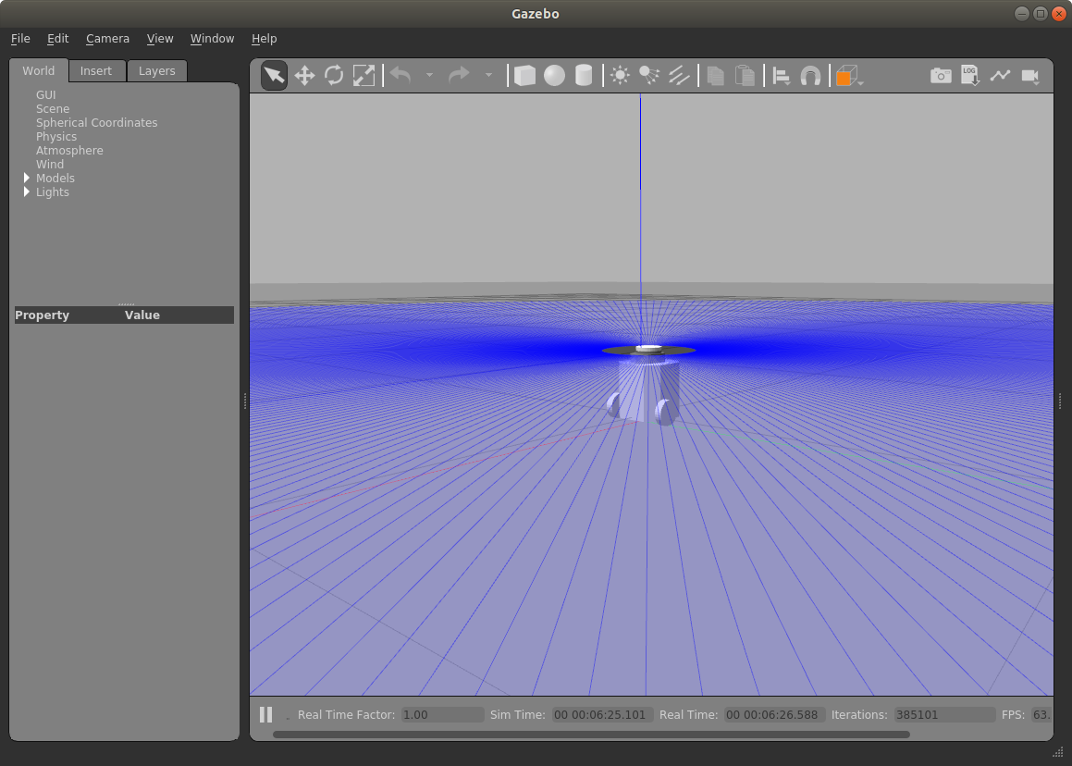Open the View menu
The height and width of the screenshot is (766, 1072).
click(x=160, y=38)
